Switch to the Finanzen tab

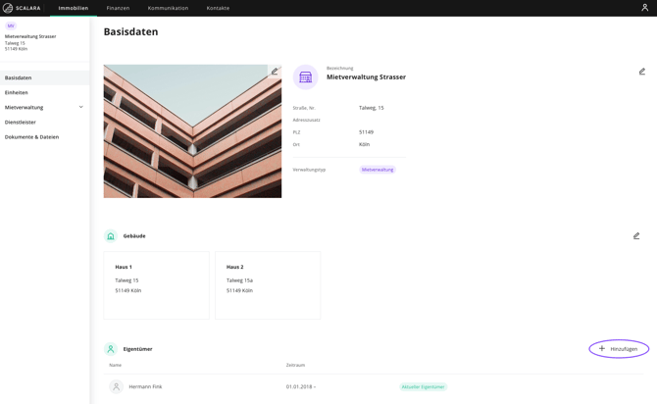[x=118, y=8]
